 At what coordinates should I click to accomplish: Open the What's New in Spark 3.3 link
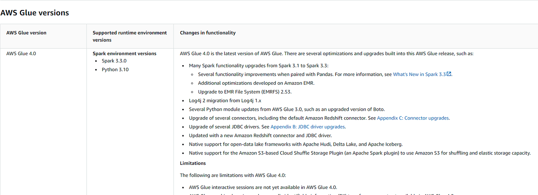[419, 74]
